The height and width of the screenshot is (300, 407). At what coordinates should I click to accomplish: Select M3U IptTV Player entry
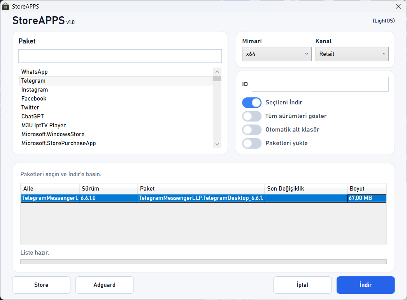point(116,125)
